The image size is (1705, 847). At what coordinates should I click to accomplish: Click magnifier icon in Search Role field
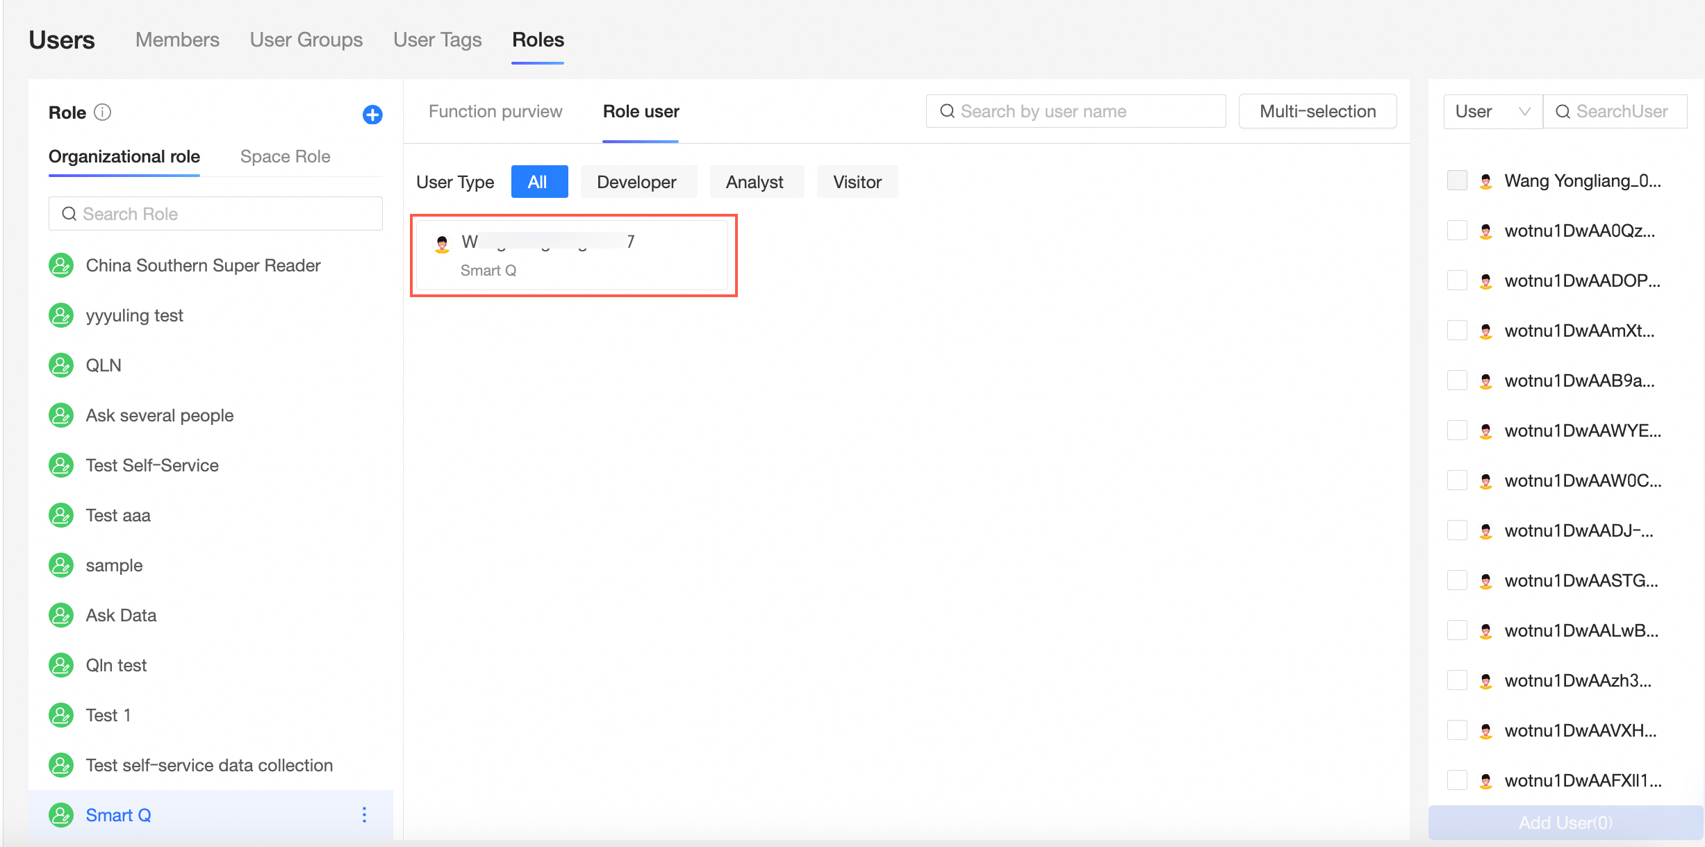[x=69, y=214]
